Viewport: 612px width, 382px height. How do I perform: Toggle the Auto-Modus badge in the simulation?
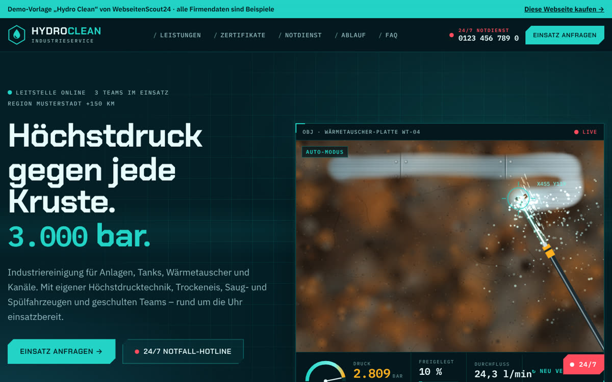coord(325,152)
